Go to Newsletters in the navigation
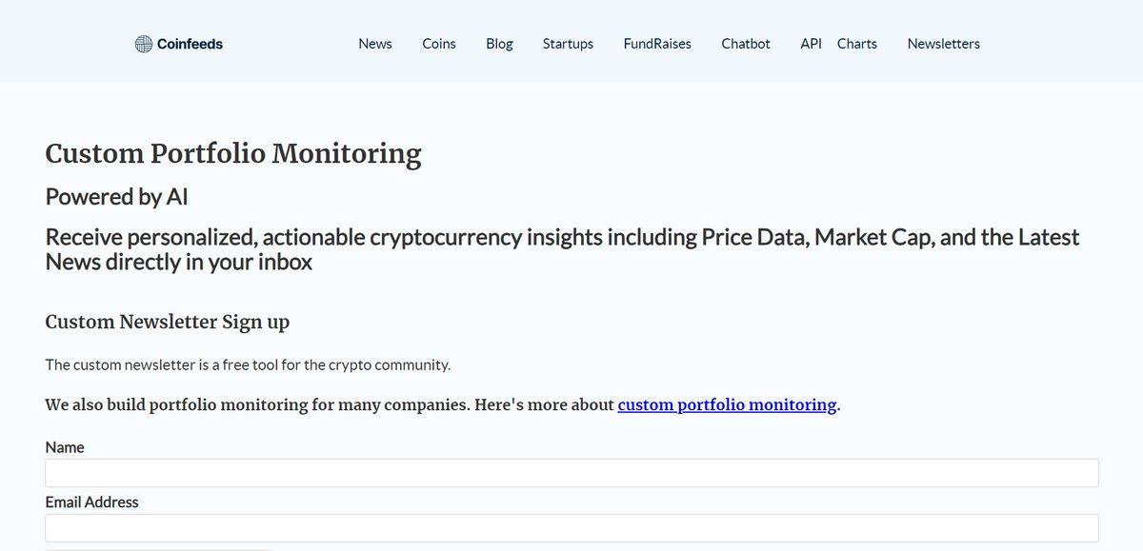The width and height of the screenshot is (1143, 551). pos(943,44)
